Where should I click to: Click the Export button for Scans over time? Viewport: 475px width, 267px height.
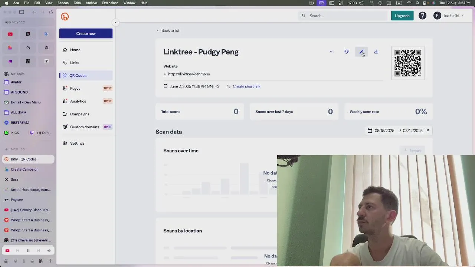click(412, 151)
